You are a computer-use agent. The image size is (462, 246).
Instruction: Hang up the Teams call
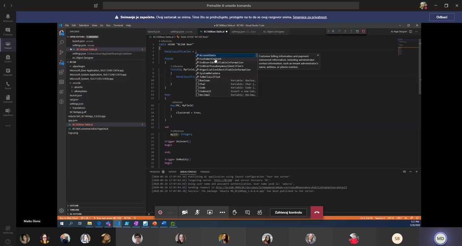coord(316,213)
